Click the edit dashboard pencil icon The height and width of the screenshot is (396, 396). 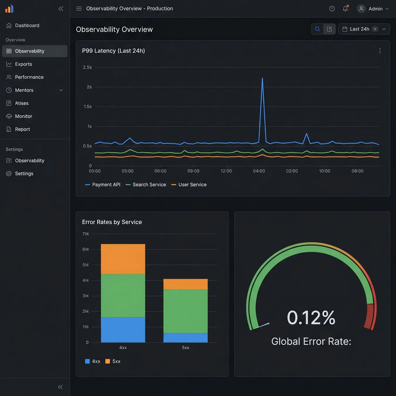[329, 29]
